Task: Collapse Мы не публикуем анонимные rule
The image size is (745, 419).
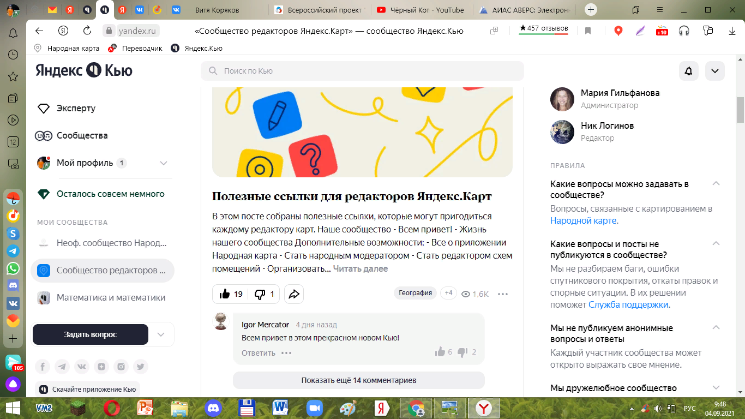Action: coord(716,327)
